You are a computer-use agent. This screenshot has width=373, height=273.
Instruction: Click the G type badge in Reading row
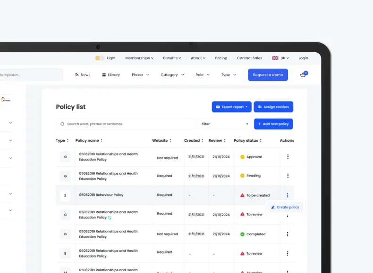[65, 176]
